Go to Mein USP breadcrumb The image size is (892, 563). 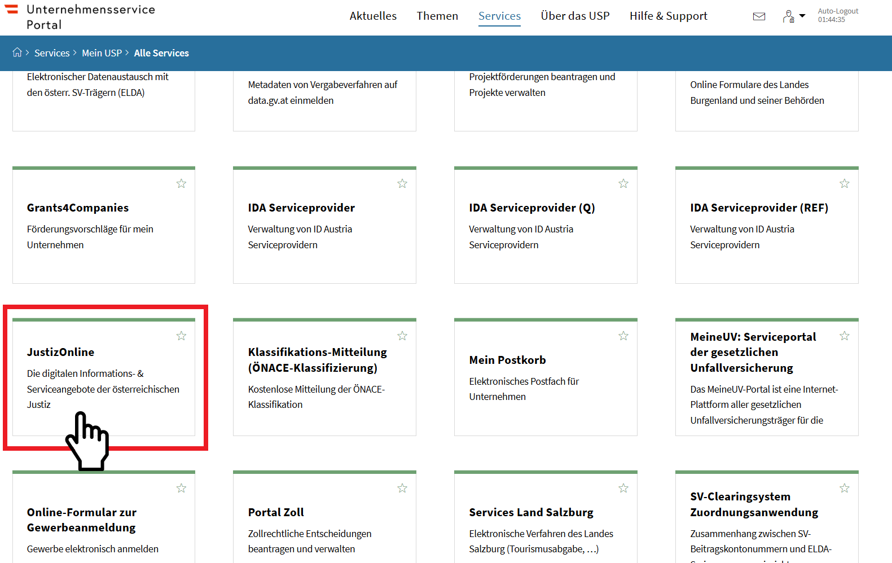[x=102, y=53]
